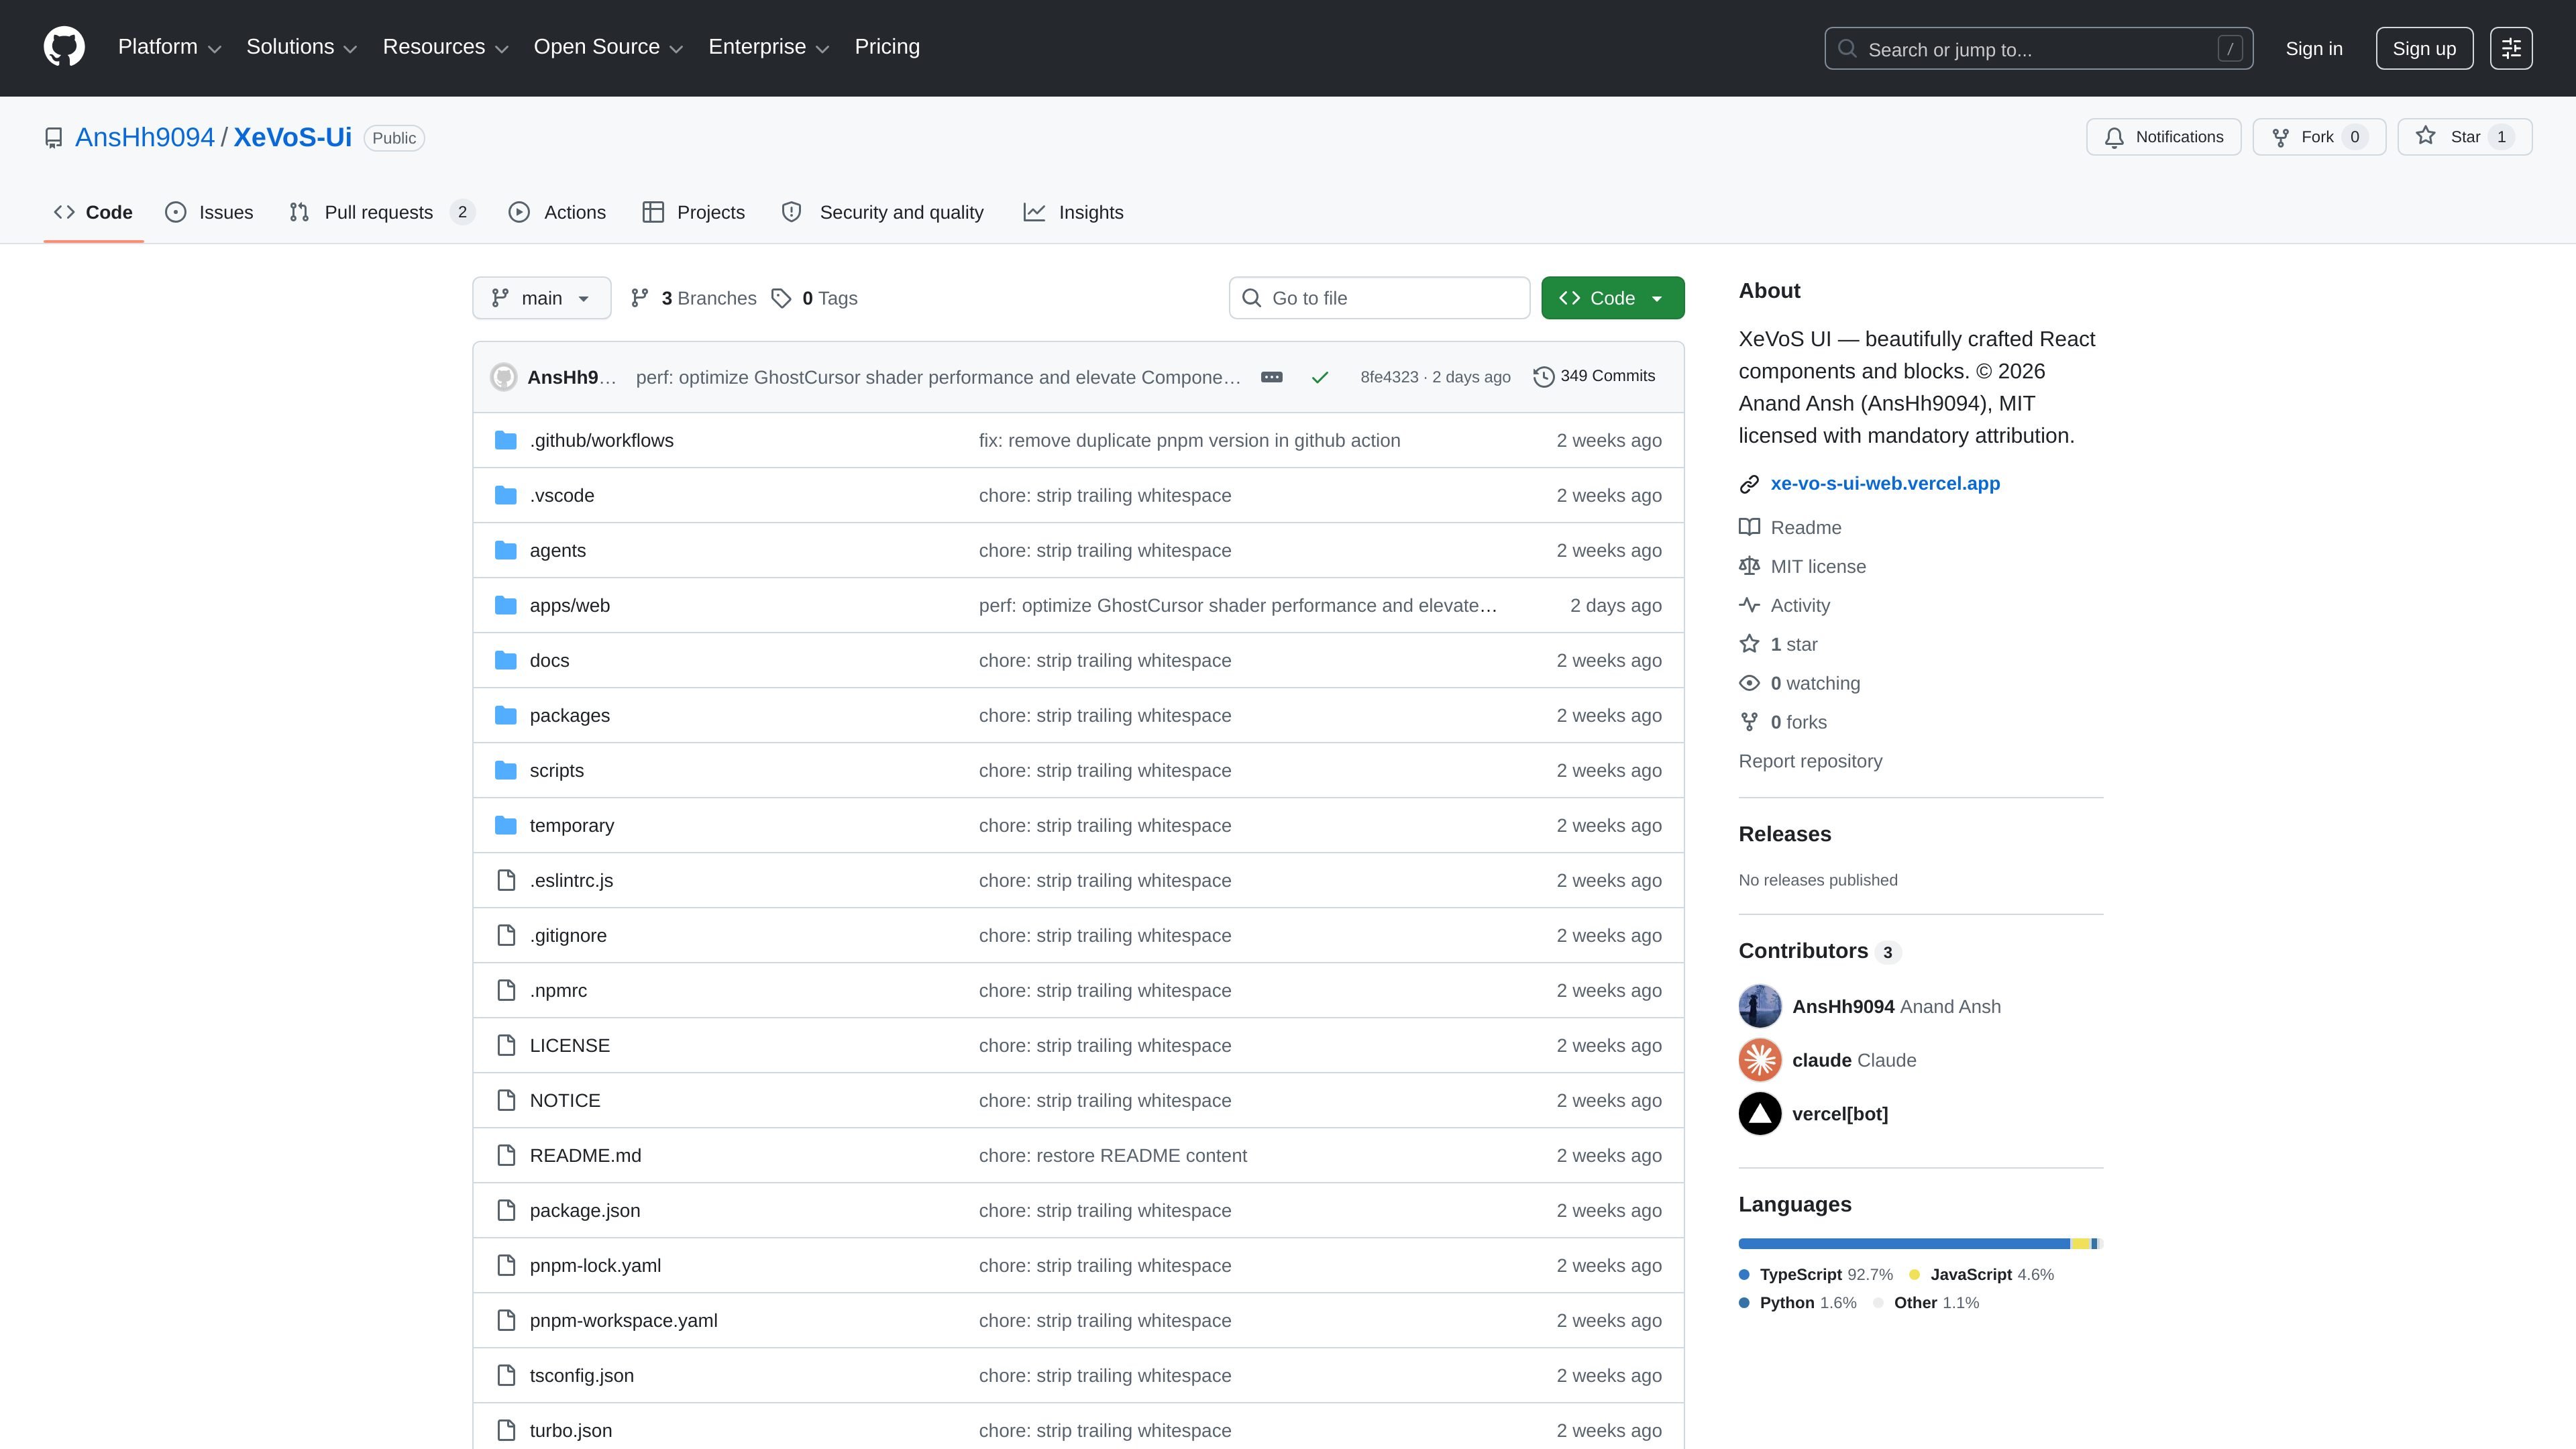Open the Insights tab

tap(1073, 212)
